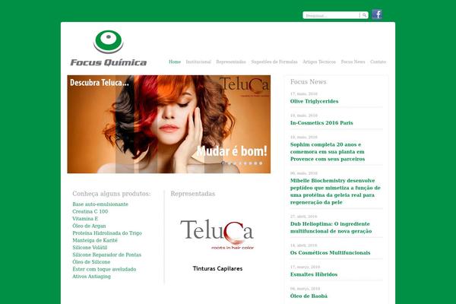
Task: Open Base auto-emulsionante product link
Action: click(100, 204)
